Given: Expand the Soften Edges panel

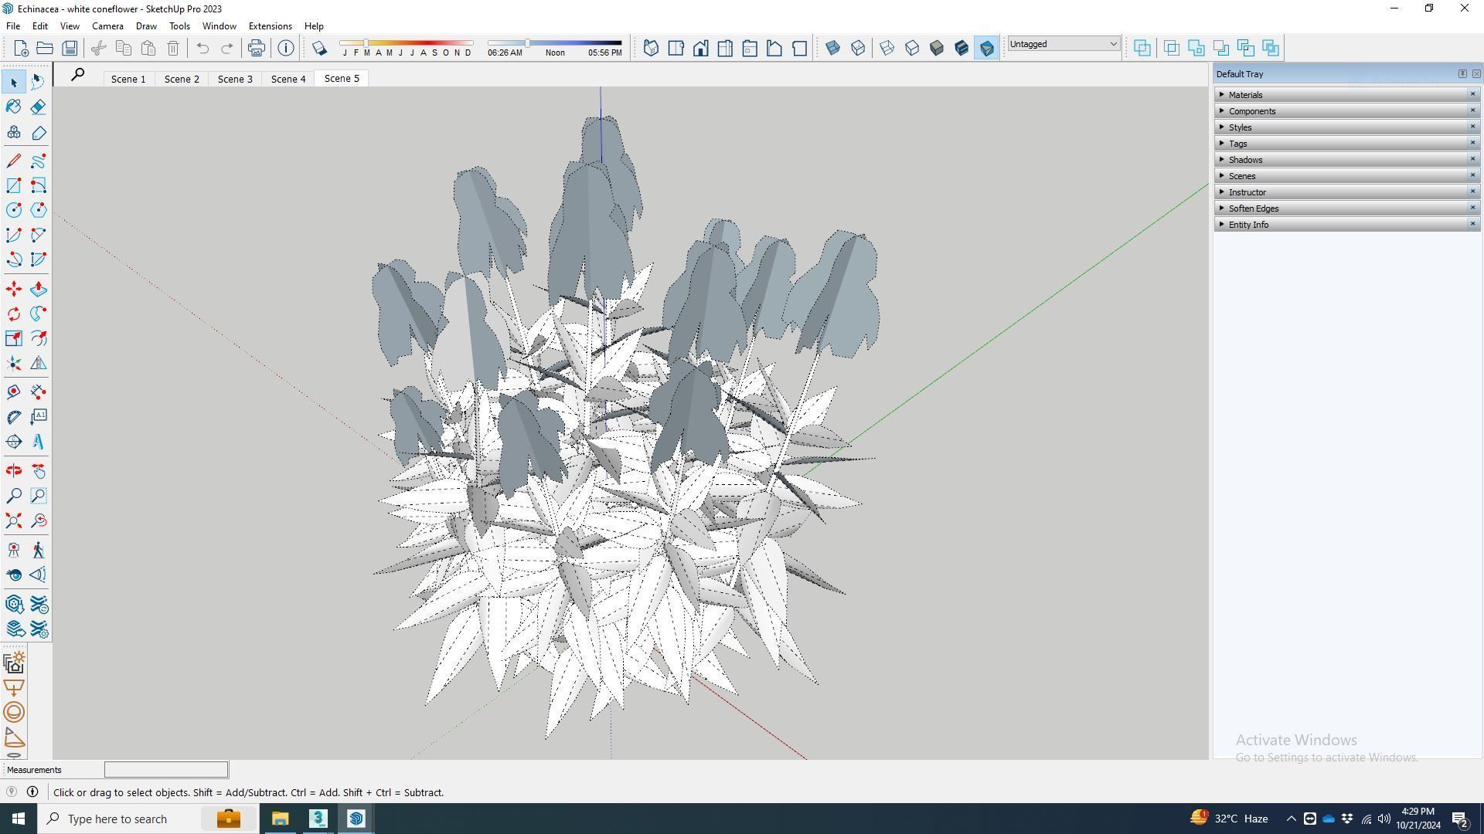Looking at the screenshot, I should click(x=1346, y=208).
